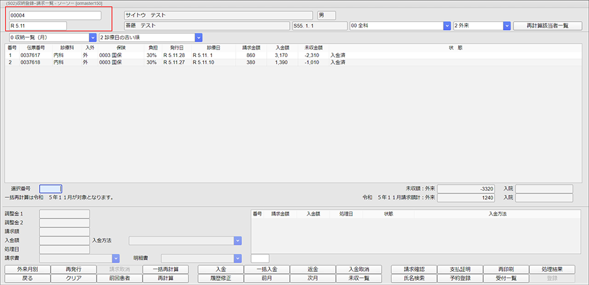Click the date field showing R 5.11
The image size is (589, 285).
38,26
